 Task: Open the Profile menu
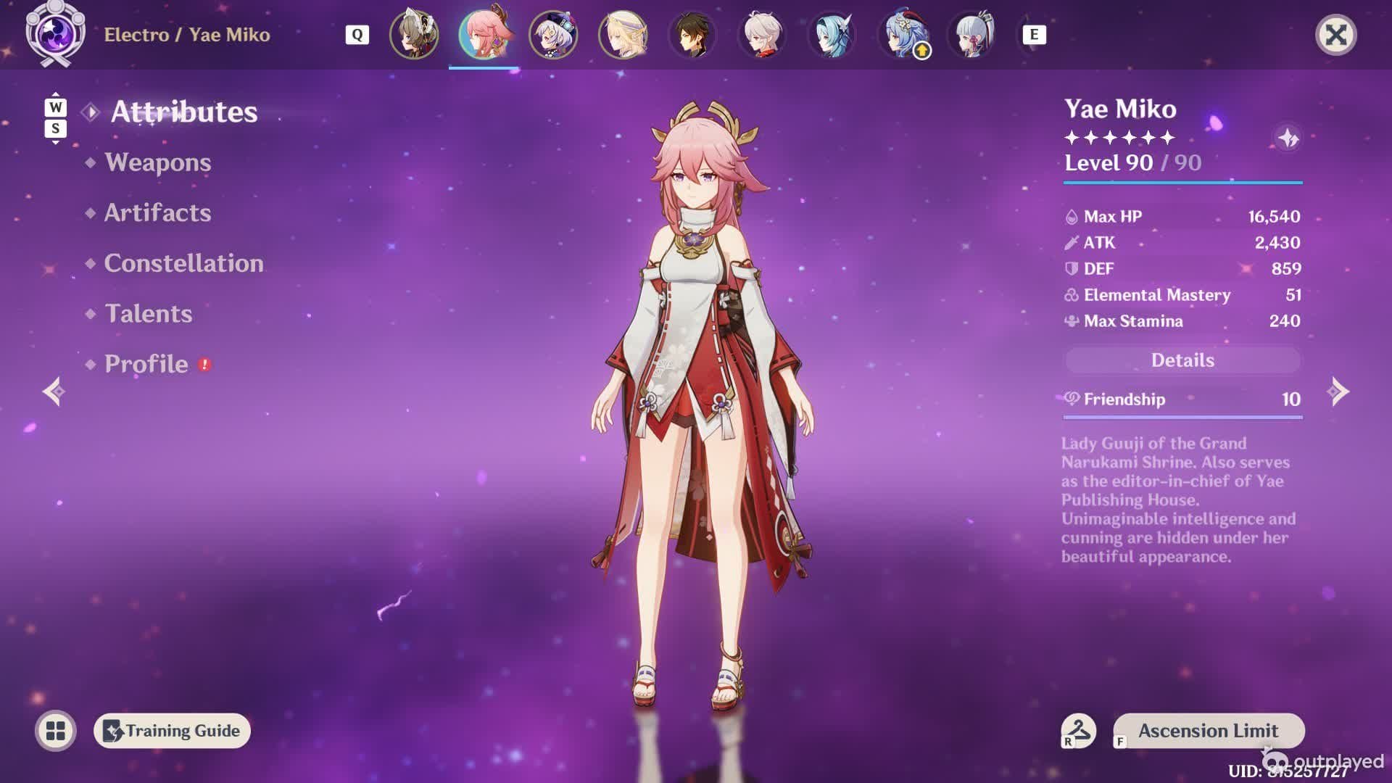coord(146,364)
